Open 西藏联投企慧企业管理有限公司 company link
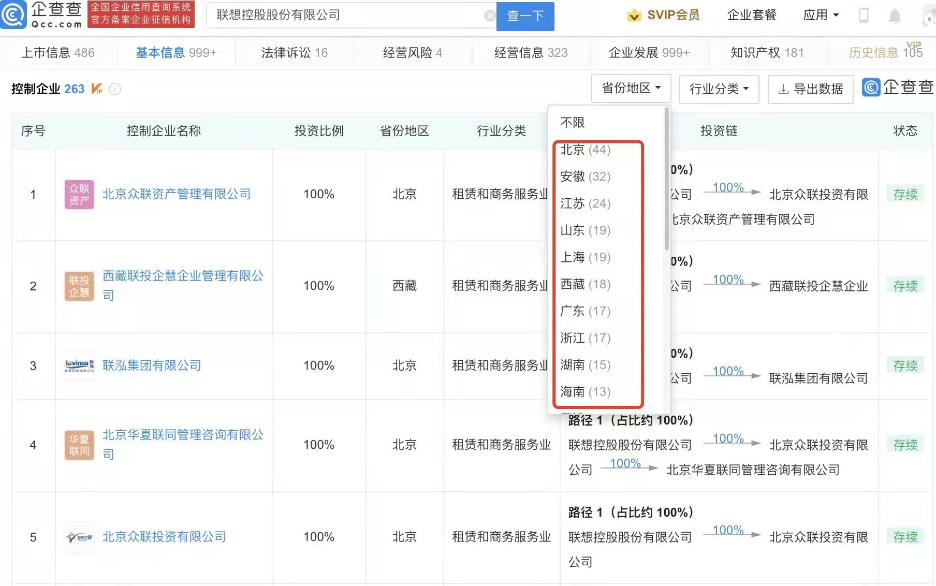 183,285
